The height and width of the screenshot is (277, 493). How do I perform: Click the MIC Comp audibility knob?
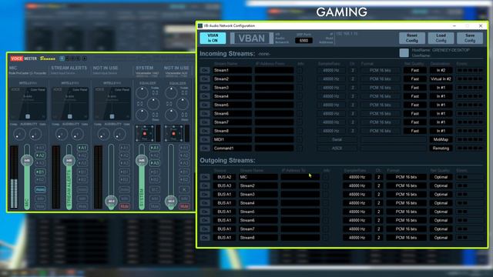[x=19, y=135]
